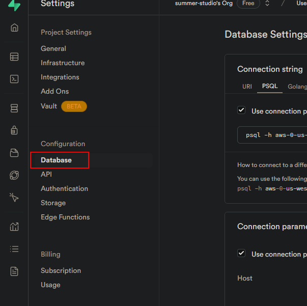Open the Reports chart icon

[x=14, y=227]
